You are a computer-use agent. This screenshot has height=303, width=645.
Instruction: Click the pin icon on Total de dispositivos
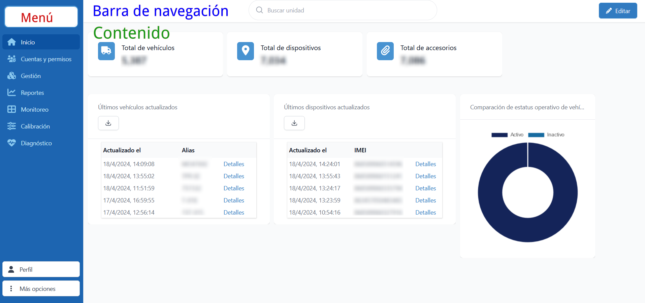coord(246,51)
